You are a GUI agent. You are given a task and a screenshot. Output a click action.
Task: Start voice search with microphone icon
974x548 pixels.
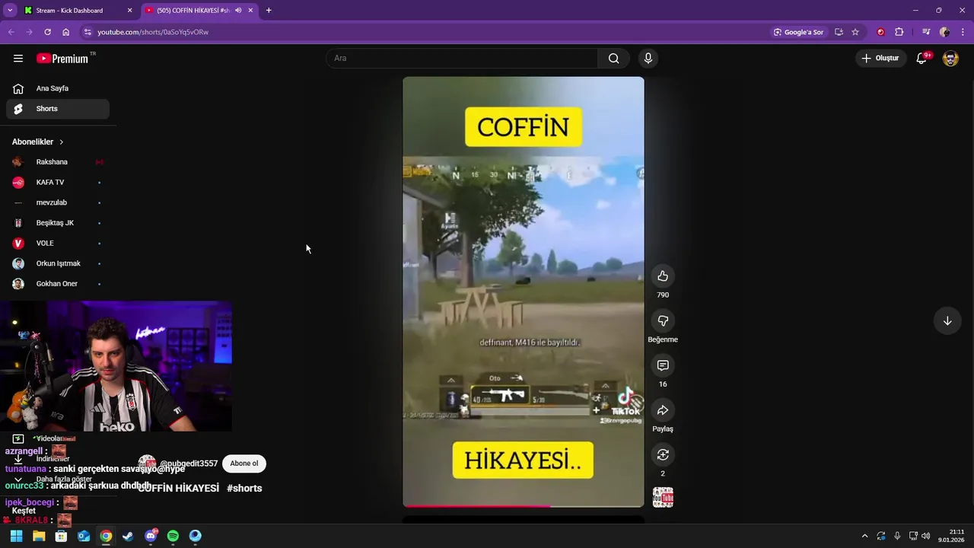tap(648, 59)
